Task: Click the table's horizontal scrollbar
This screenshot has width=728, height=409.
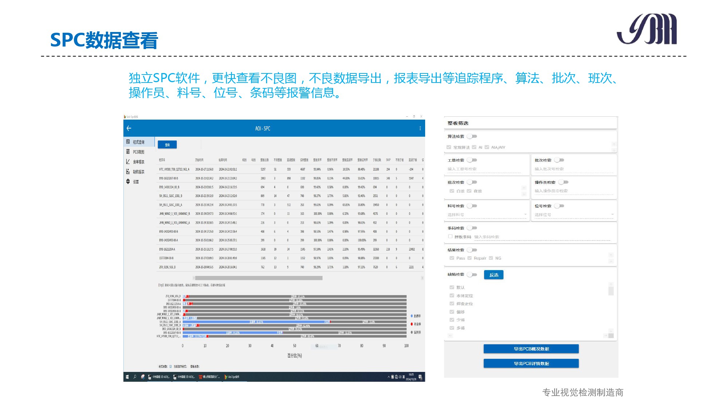Action: (258, 278)
